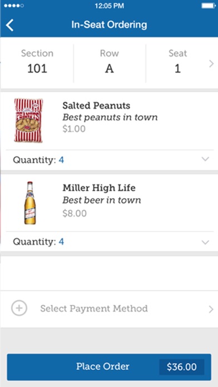Expand Salted Peanuts quantity dropdown arrow

[x=205, y=159]
